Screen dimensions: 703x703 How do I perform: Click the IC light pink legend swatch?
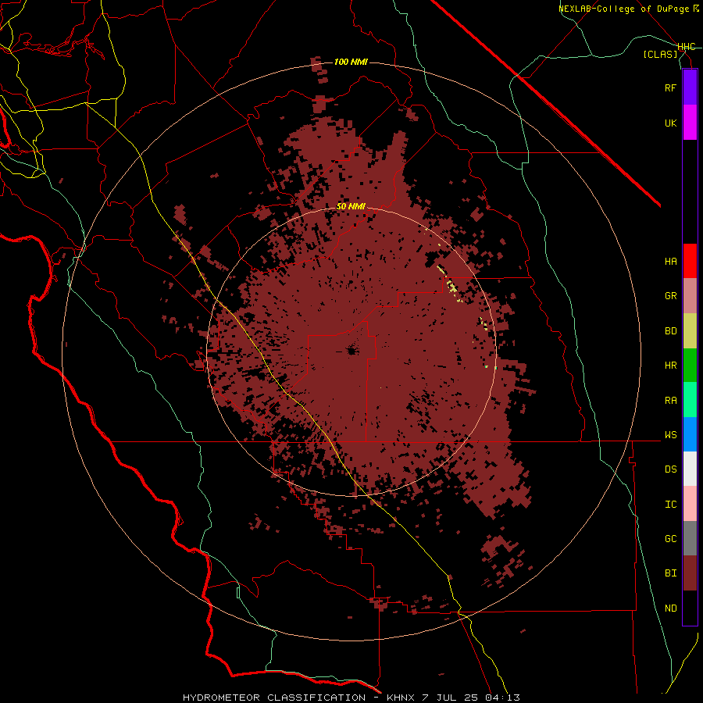pos(690,504)
